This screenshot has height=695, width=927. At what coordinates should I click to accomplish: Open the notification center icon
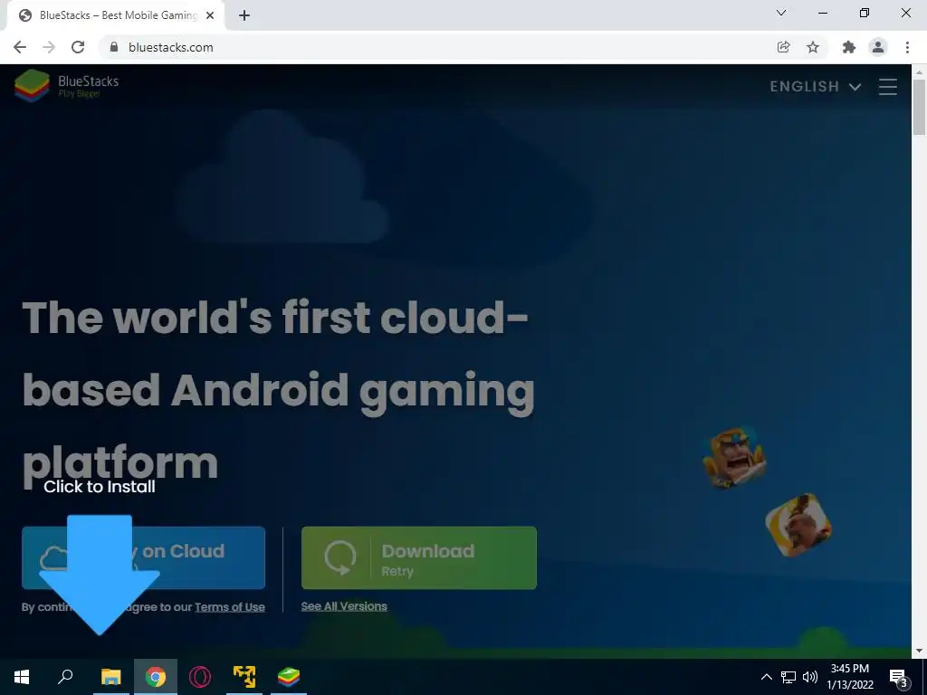(898, 677)
